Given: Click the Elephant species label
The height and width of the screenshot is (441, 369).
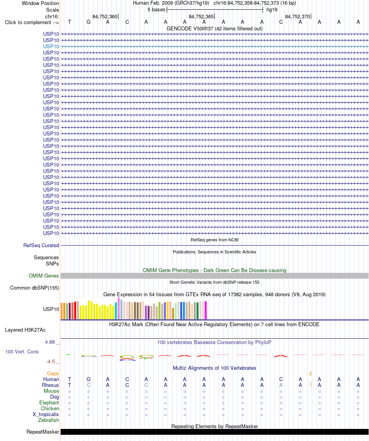Looking at the screenshot, I should click(49, 402).
